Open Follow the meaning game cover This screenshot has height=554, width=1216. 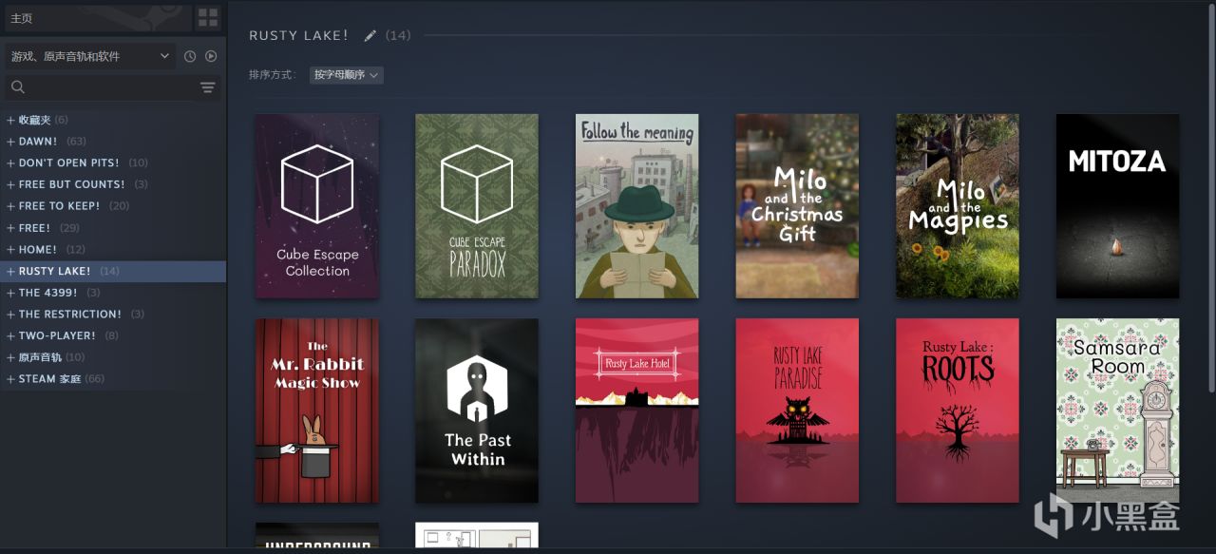point(637,206)
